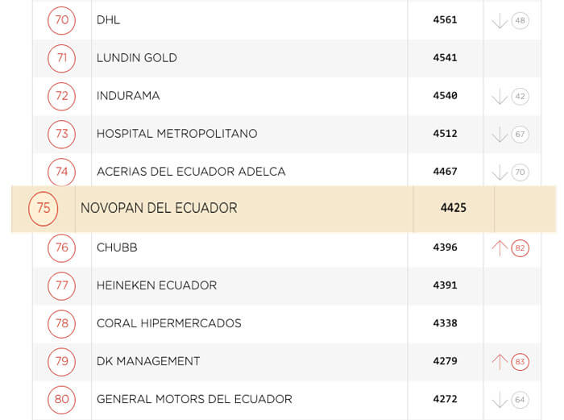Viewport: 564px width, 420px height.
Task: Select GENERAL MOTORS DEL ECUADOR name
Action: click(194, 399)
